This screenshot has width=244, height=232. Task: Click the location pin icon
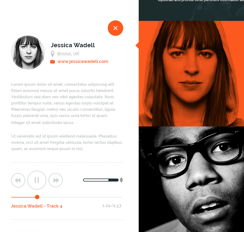click(53, 54)
